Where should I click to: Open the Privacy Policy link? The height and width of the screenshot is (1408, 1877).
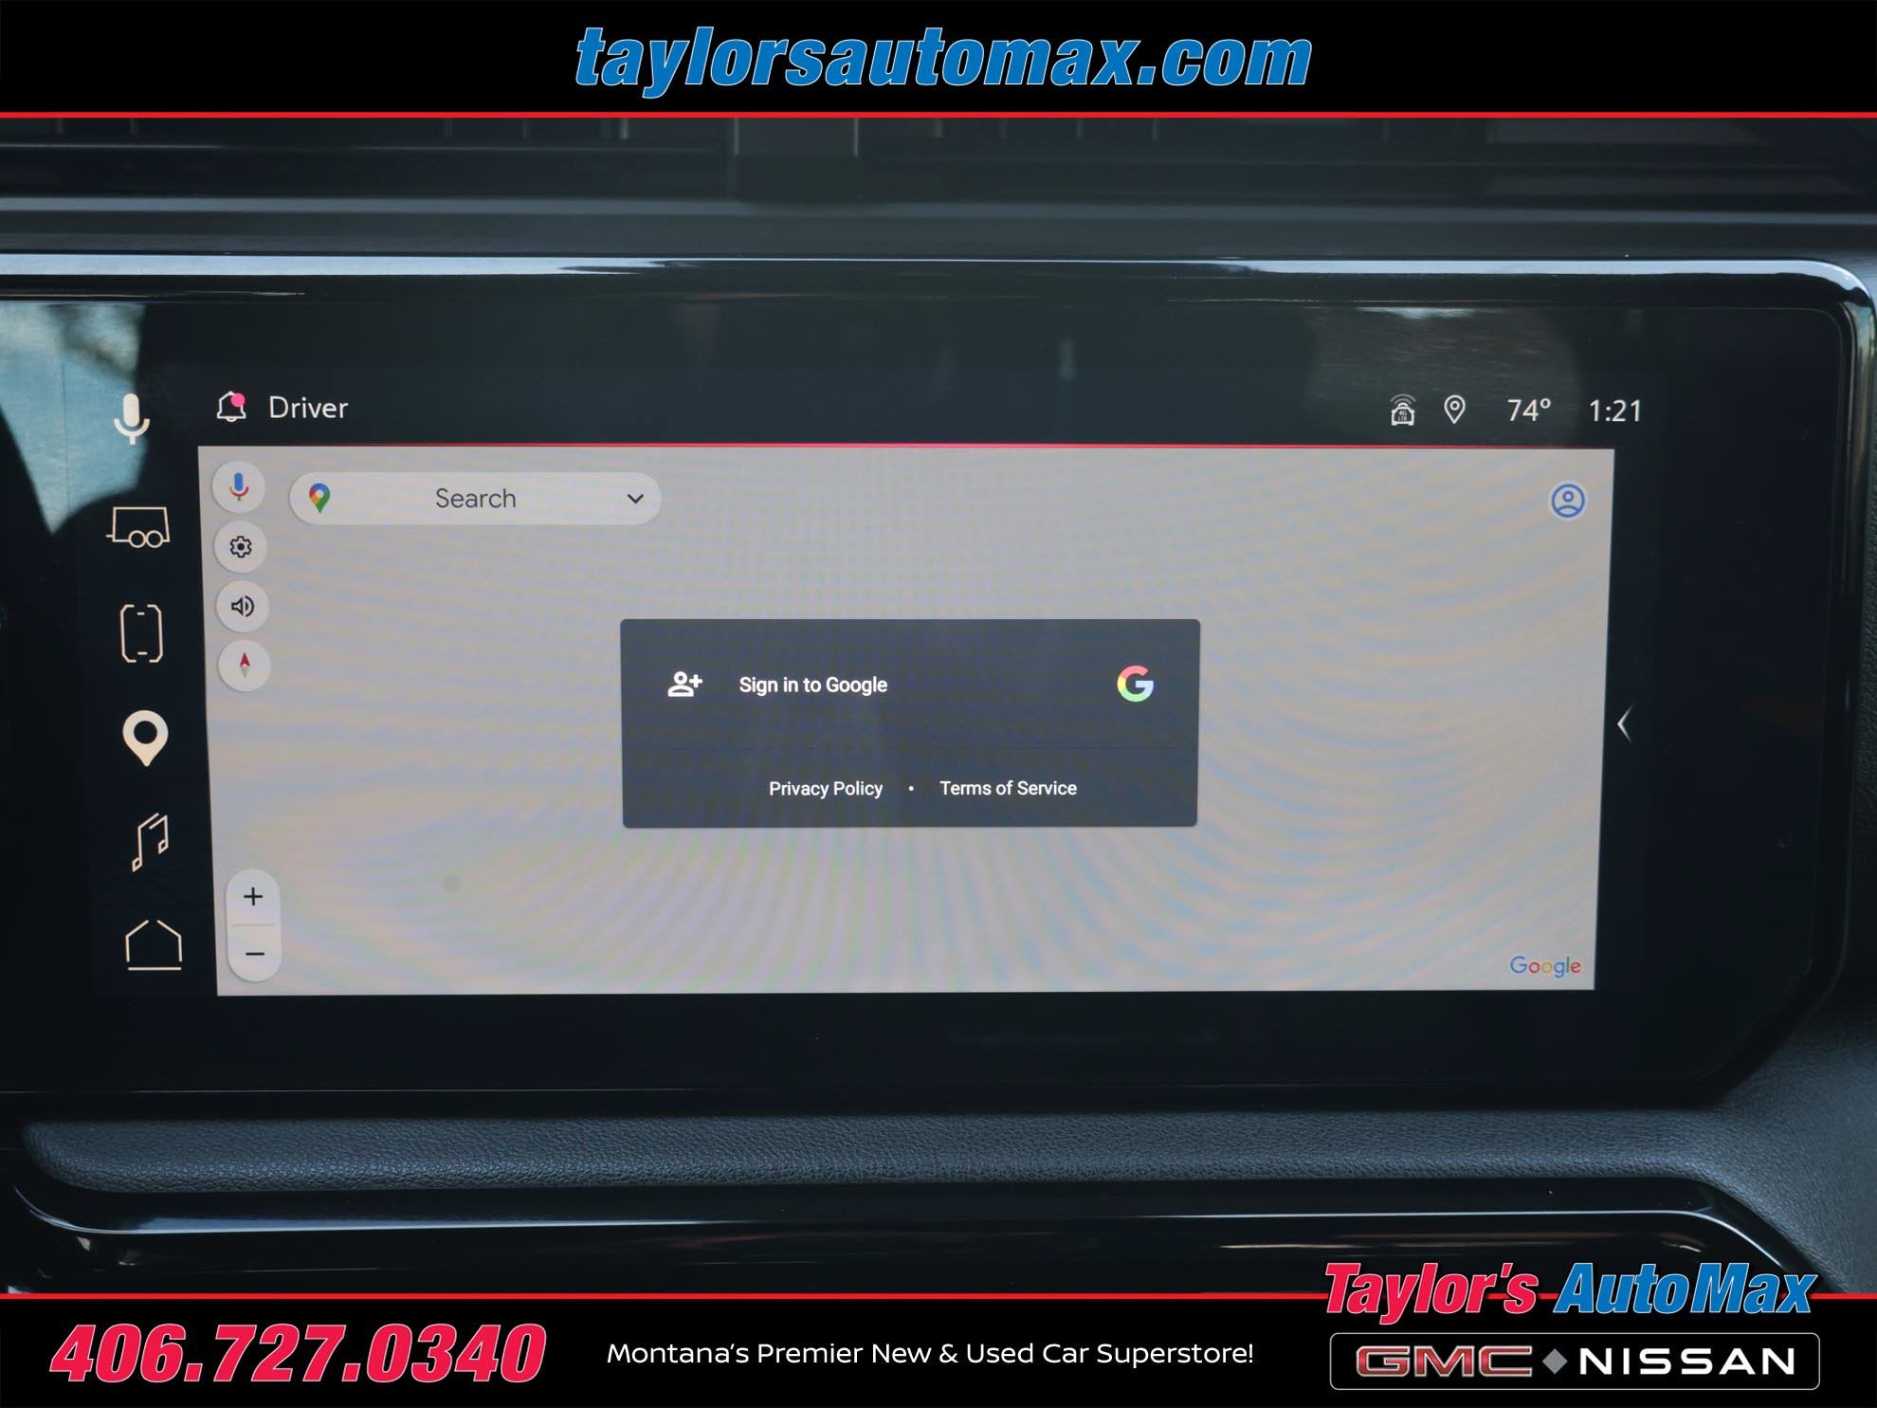(826, 789)
